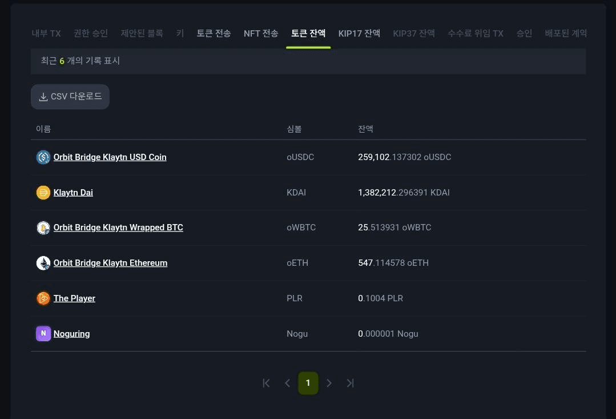This screenshot has width=616, height=419.
Task: Open the 승인 tab
Action: click(524, 34)
